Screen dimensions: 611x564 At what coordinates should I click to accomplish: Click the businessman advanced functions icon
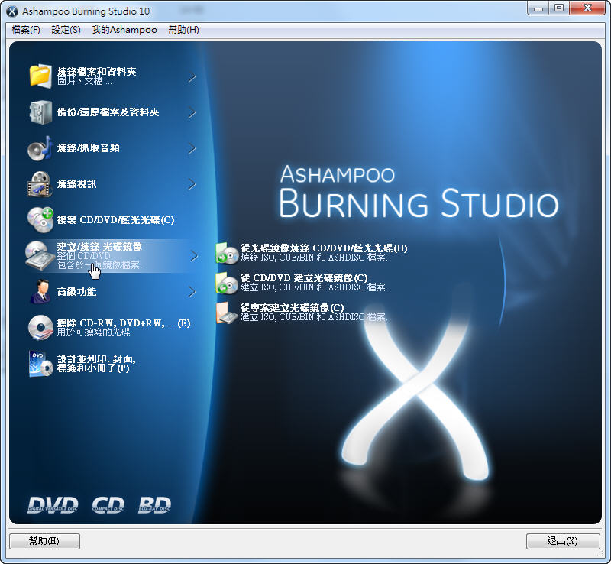tap(40, 291)
